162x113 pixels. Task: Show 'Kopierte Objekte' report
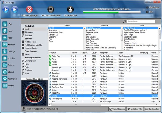point(30,48)
